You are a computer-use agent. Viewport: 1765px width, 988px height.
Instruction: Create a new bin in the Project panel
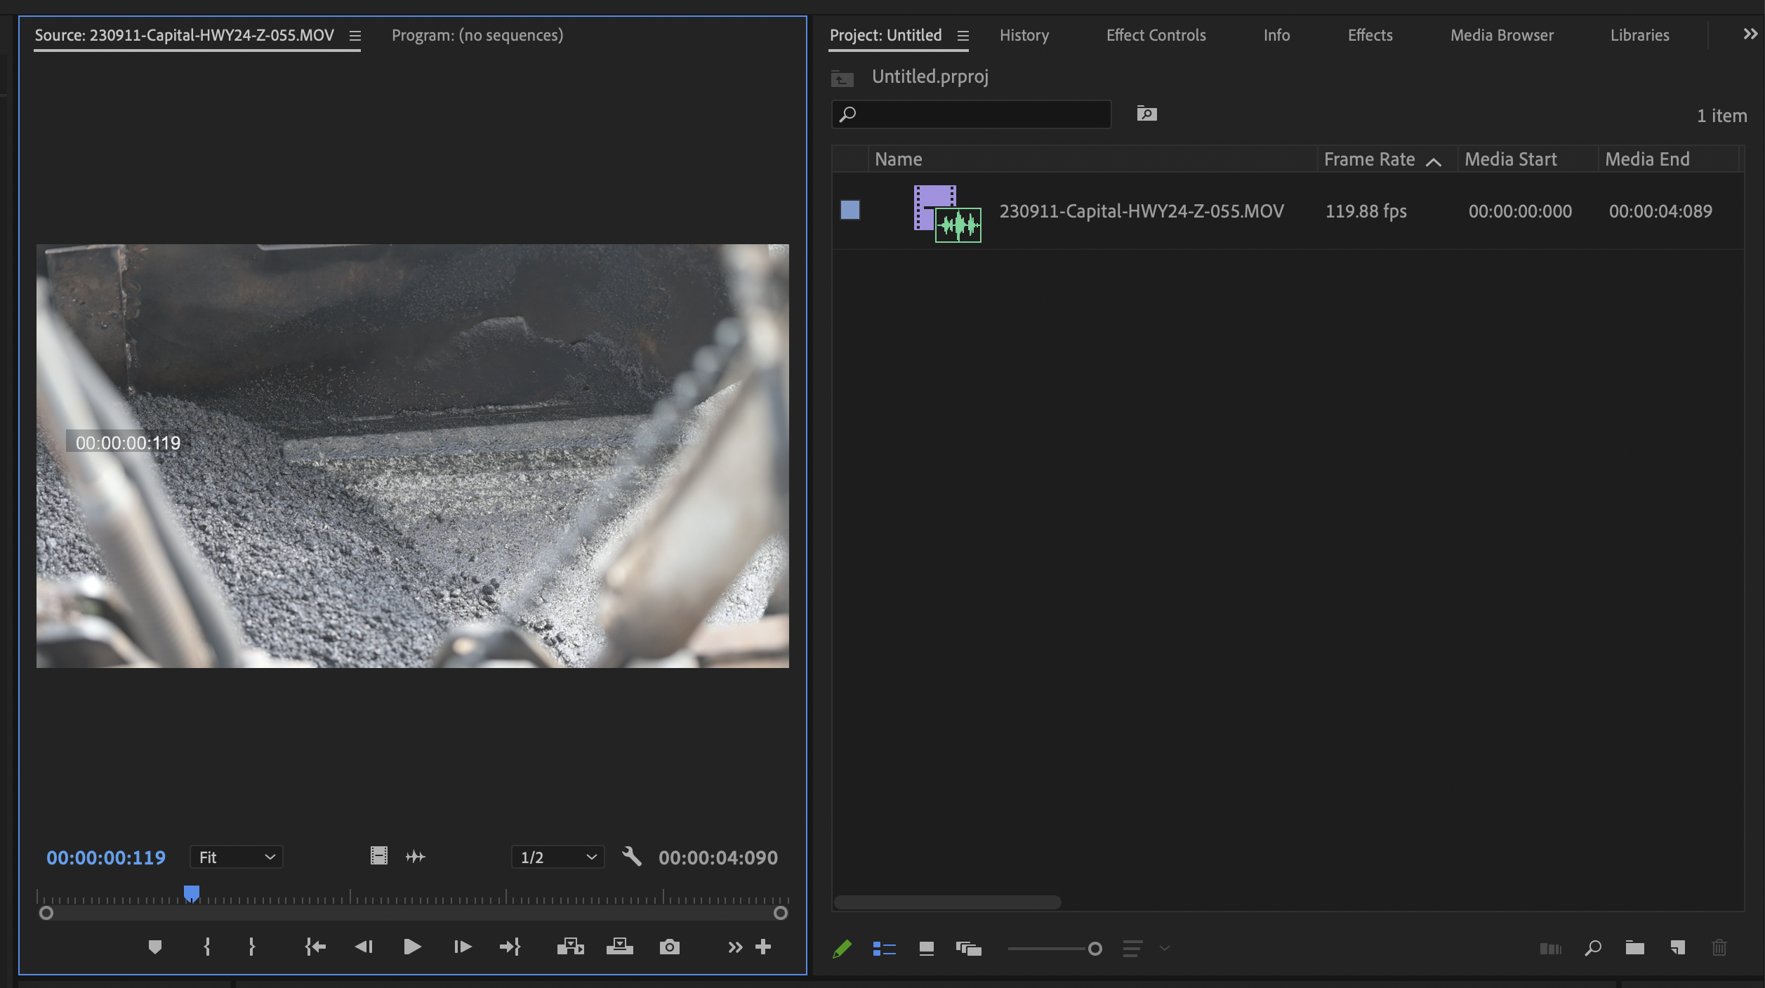tap(1634, 947)
